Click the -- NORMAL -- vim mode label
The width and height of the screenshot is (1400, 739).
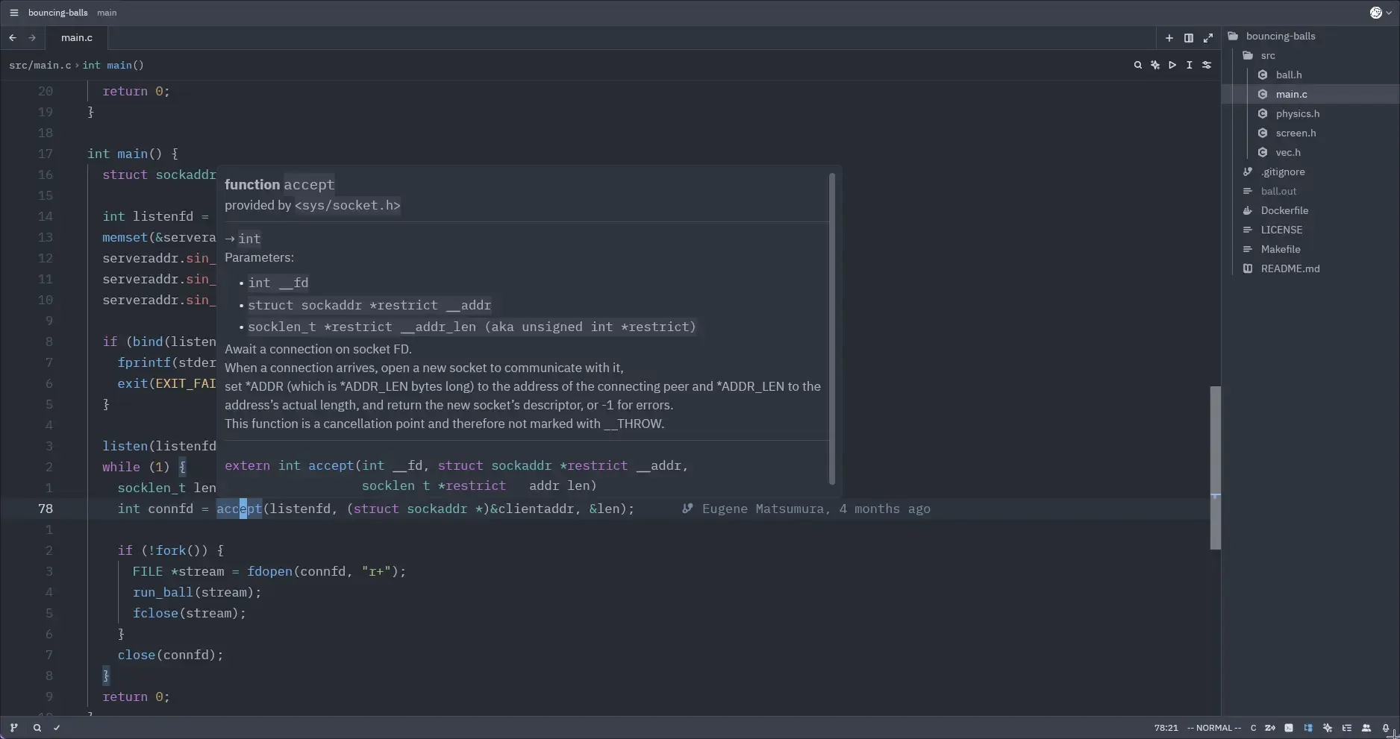point(1214,728)
